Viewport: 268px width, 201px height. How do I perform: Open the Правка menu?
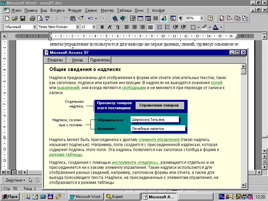point(31,10)
